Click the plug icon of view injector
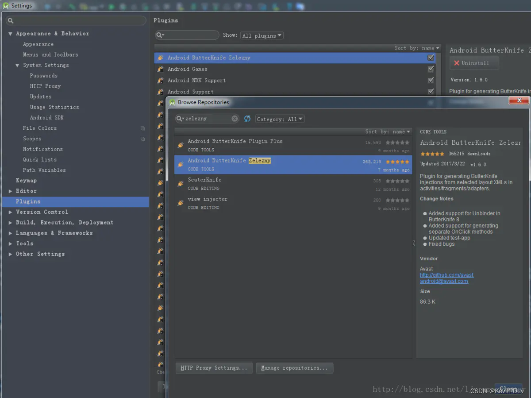The width and height of the screenshot is (531, 398). 180,203
